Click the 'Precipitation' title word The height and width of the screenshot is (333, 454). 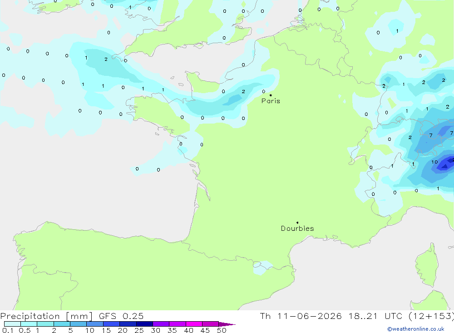click(30, 316)
